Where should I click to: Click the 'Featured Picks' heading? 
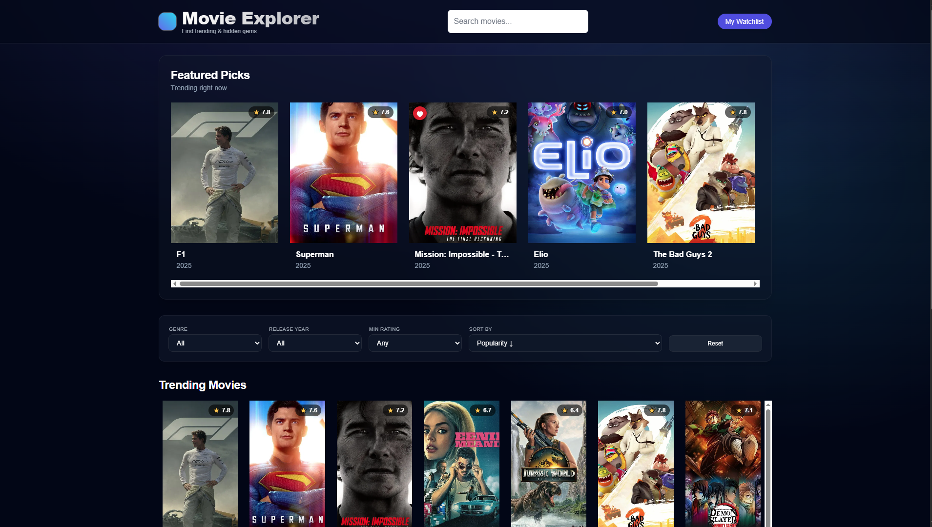pyautogui.click(x=210, y=75)
